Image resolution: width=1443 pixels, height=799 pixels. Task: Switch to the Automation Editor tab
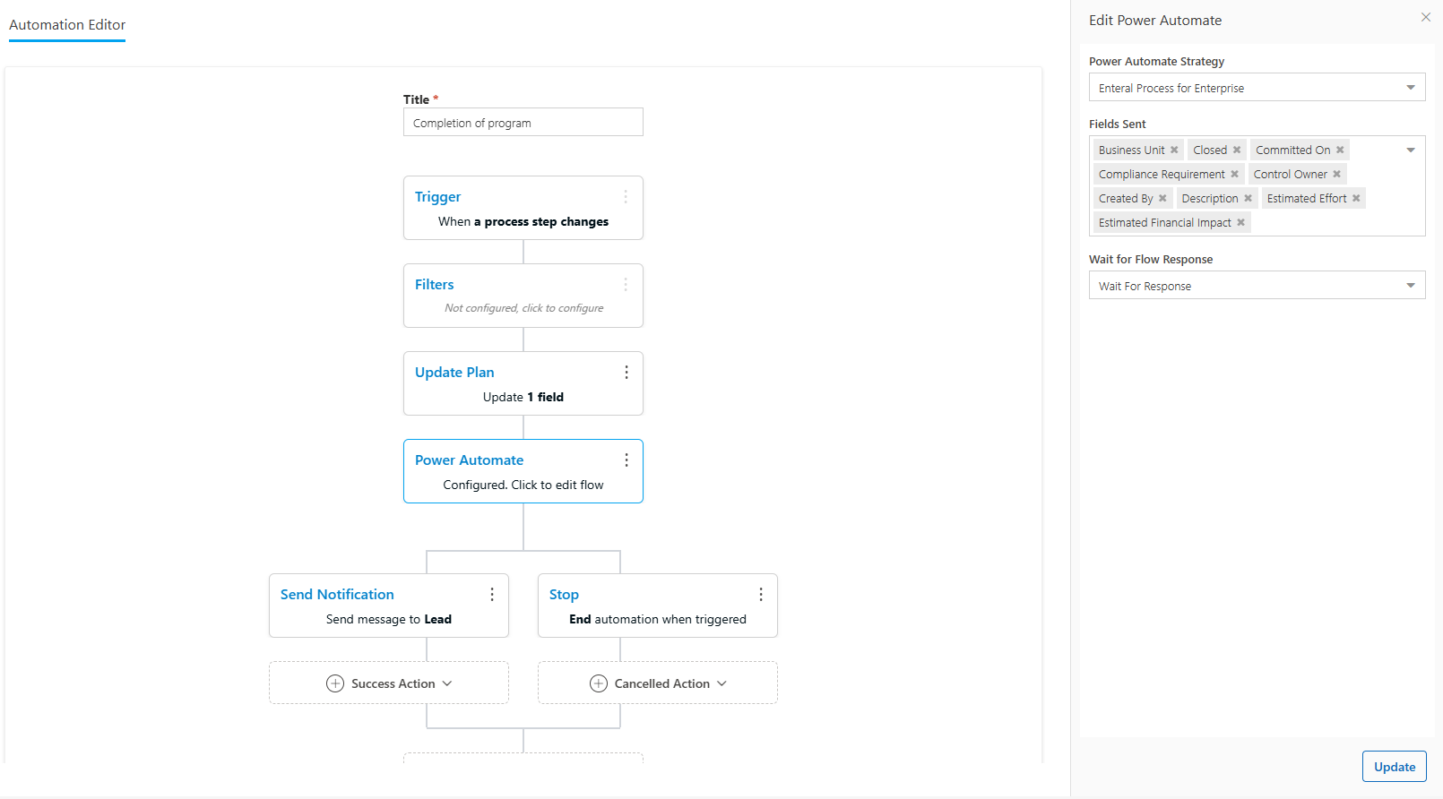[x=67, y=25]
